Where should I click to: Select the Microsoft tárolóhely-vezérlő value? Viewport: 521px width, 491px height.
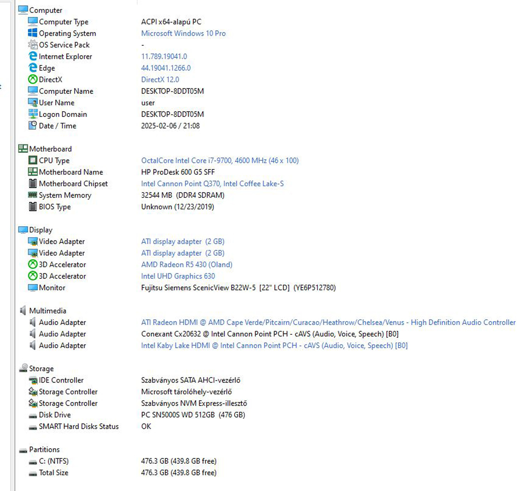coord(187,391)
